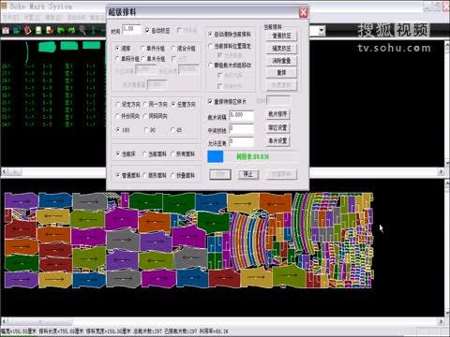Click the green redo arrow icon
Screen dimensions: 450x337
(71, 30)
